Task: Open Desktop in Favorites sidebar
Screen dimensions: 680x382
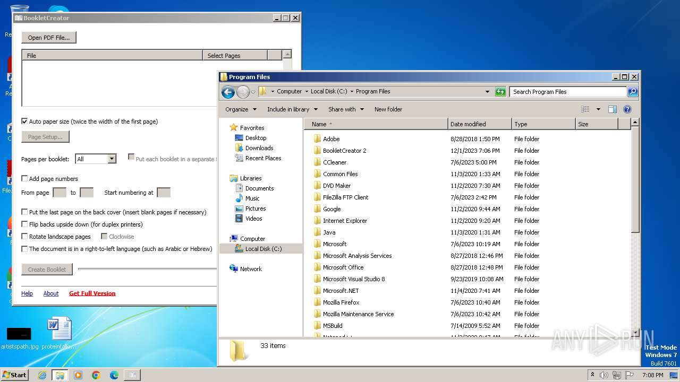Action: [256, 138]
